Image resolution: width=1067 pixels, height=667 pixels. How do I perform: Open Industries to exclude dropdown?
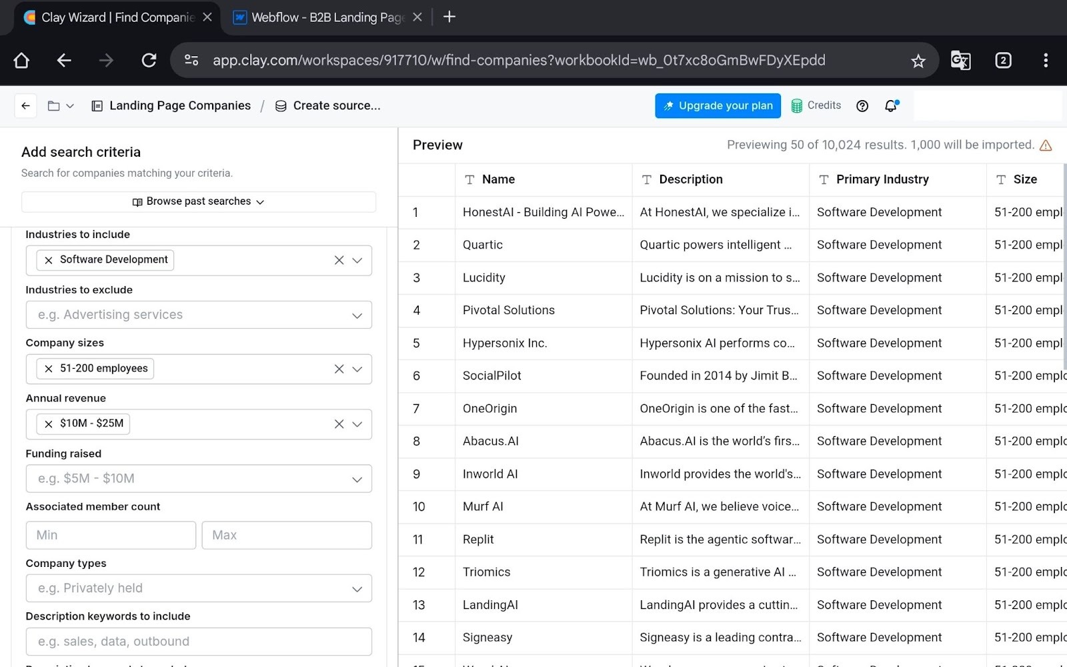click(x=199, y=315)
